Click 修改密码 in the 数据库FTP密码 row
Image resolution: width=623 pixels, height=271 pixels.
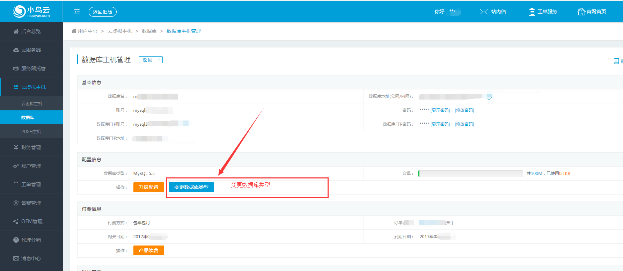pyautogui.click(x=464, y=124)
